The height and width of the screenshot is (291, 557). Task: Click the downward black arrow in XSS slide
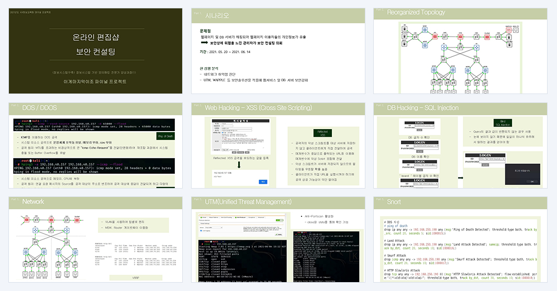(x=239, y=165)
